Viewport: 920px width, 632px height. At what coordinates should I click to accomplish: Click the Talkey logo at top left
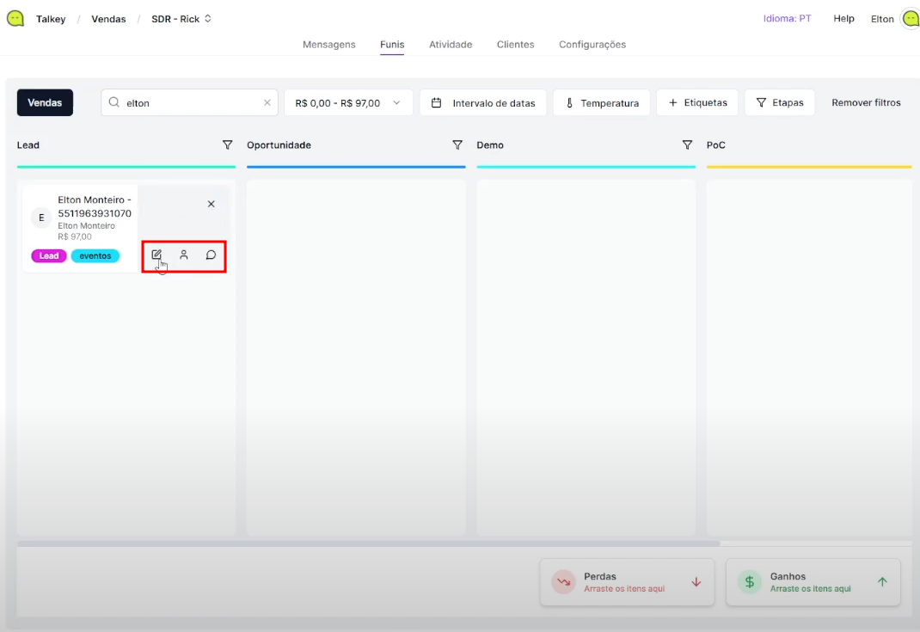pos(15,18)
